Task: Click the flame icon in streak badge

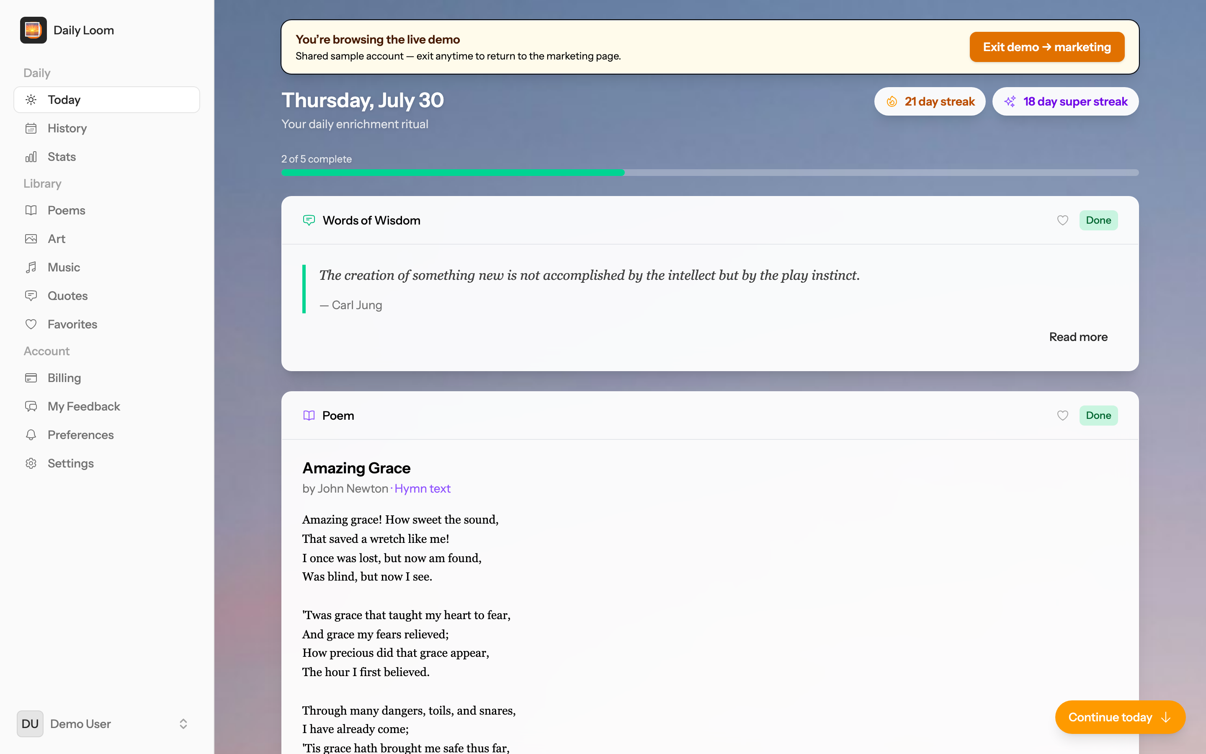Action: click(892, 102)
